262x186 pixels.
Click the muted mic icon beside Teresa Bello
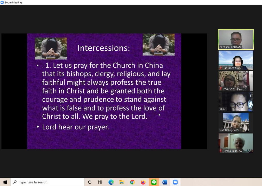pyautogui.click(x=221, y=151)
